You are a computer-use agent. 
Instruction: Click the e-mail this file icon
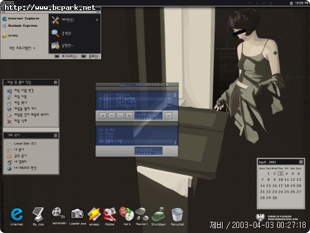pos(9,115)
